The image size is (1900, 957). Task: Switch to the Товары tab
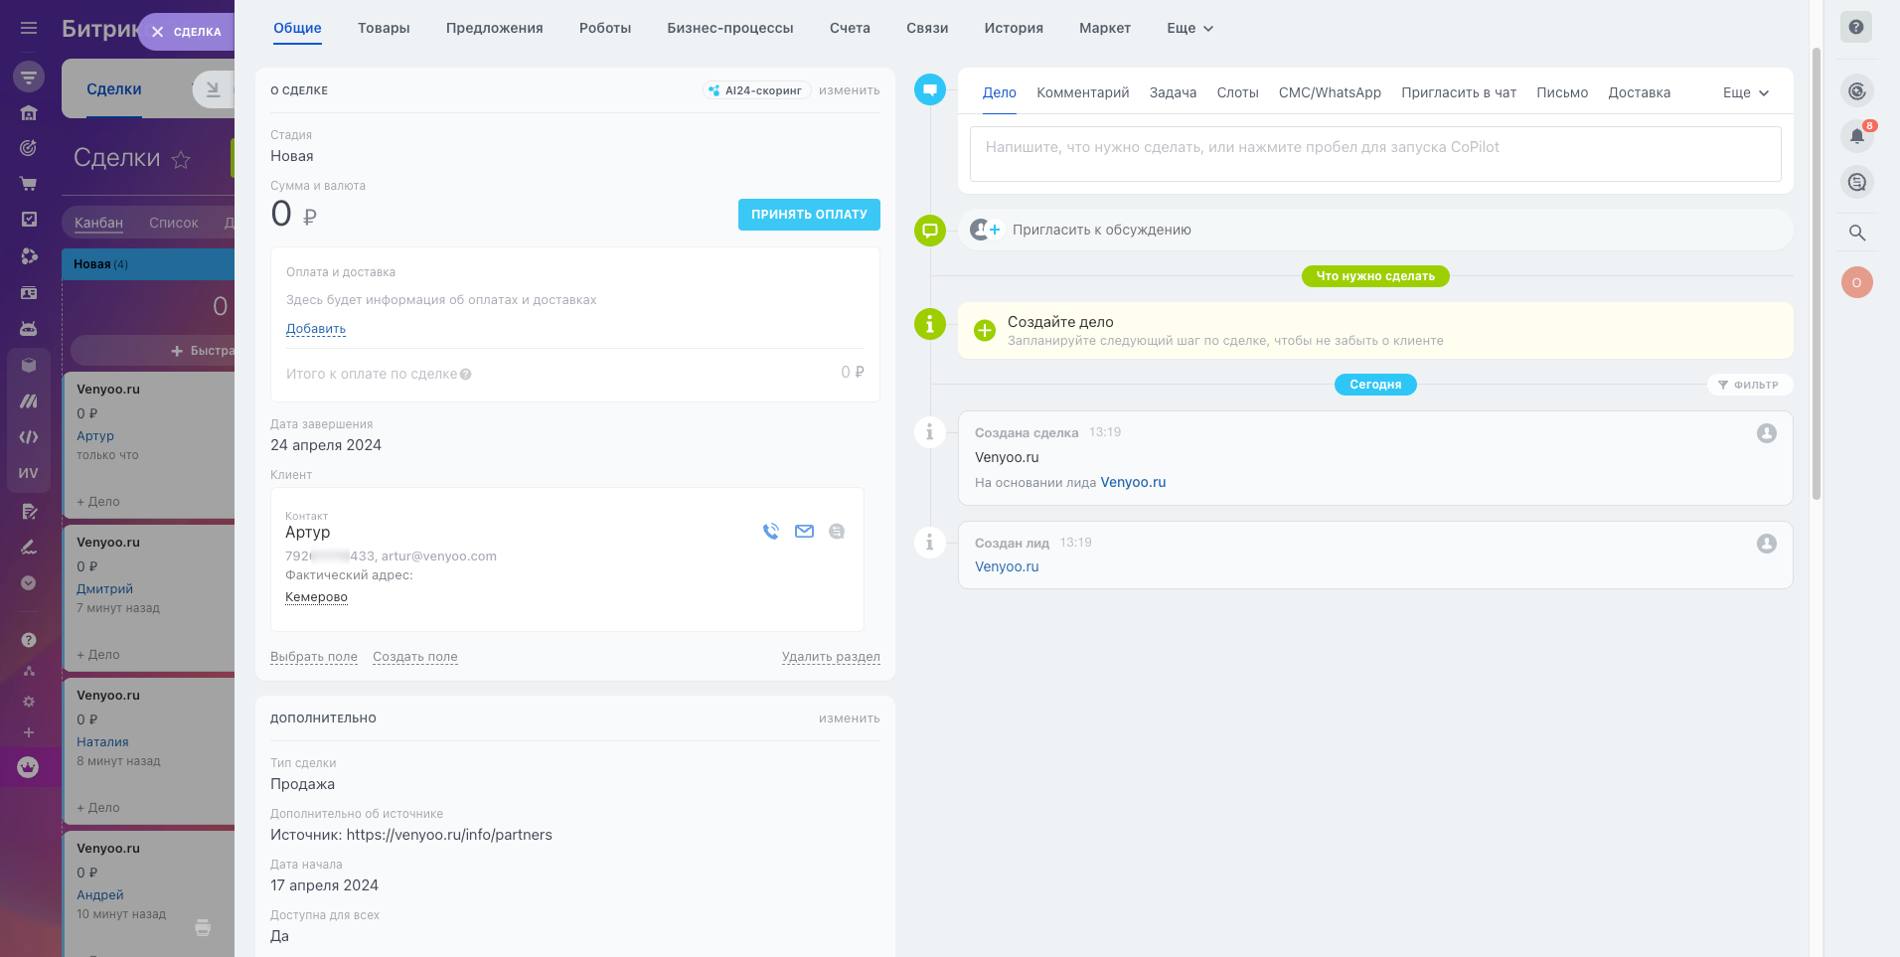click(x=384, y=28)
